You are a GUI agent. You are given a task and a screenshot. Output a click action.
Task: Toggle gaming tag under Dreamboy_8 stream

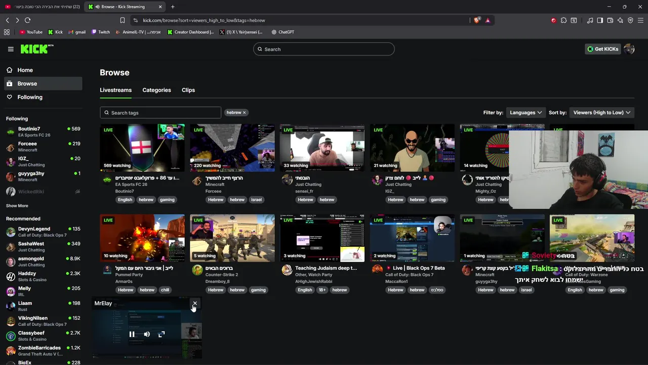tap(258, 290)
